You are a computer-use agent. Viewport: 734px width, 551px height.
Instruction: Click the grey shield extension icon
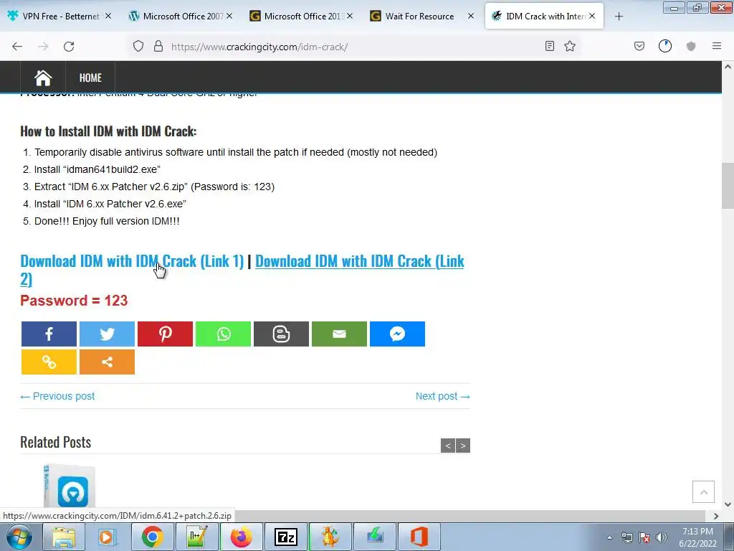tap(691, 46)
